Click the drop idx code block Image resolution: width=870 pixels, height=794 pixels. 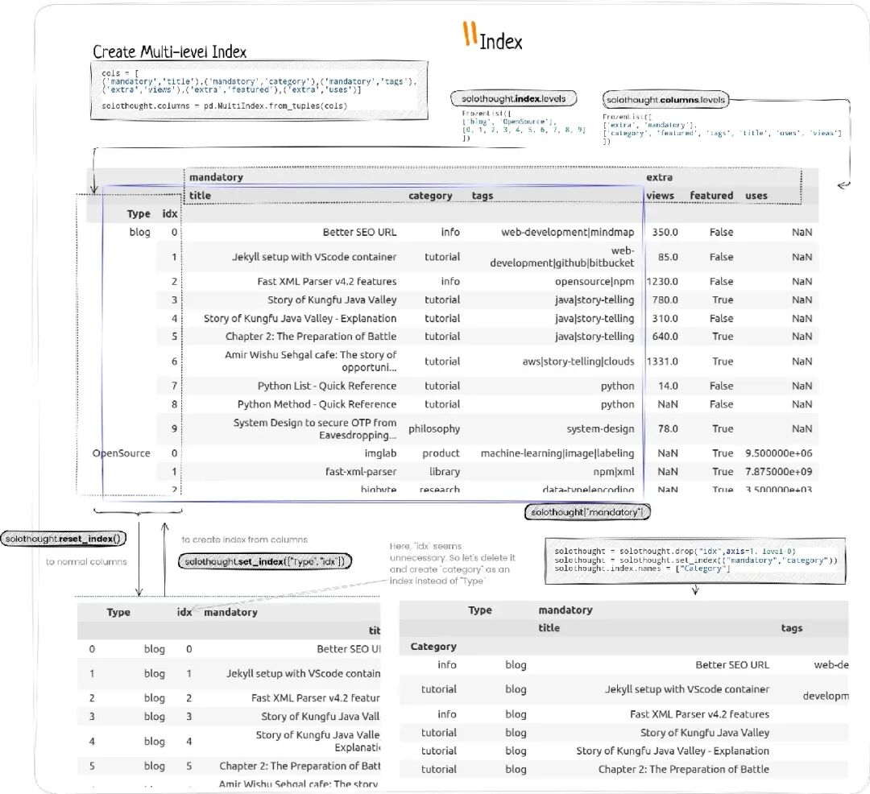(695, 560)
